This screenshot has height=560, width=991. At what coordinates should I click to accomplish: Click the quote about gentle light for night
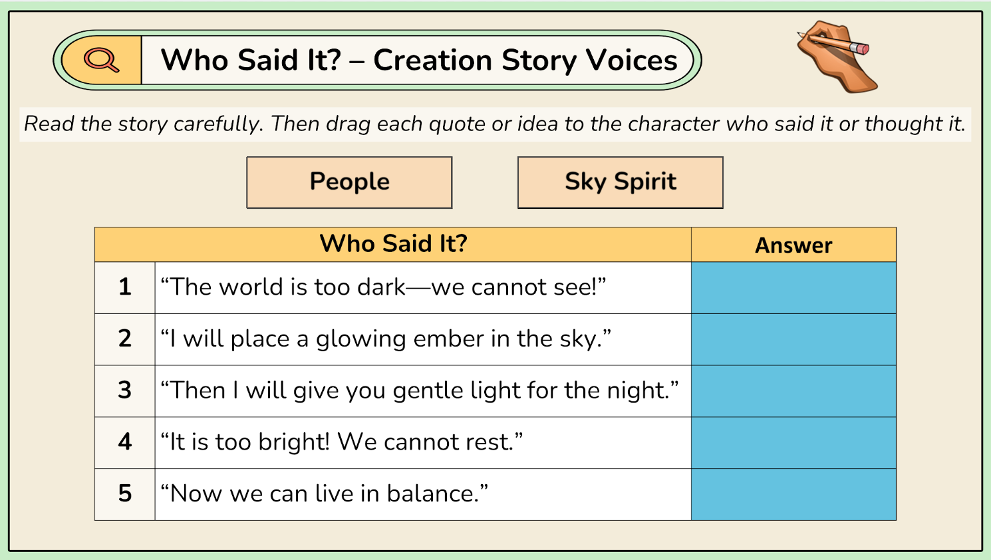419,390
